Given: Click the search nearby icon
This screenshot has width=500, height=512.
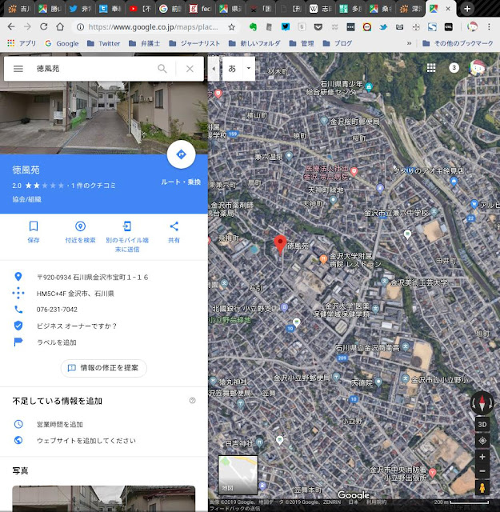Looking at the screenshot, I should [80, 226].
